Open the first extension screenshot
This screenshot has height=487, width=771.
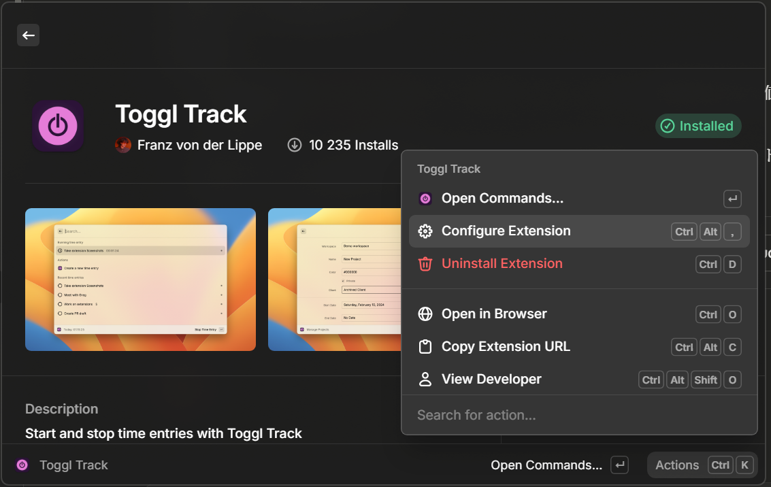point(140,279)
